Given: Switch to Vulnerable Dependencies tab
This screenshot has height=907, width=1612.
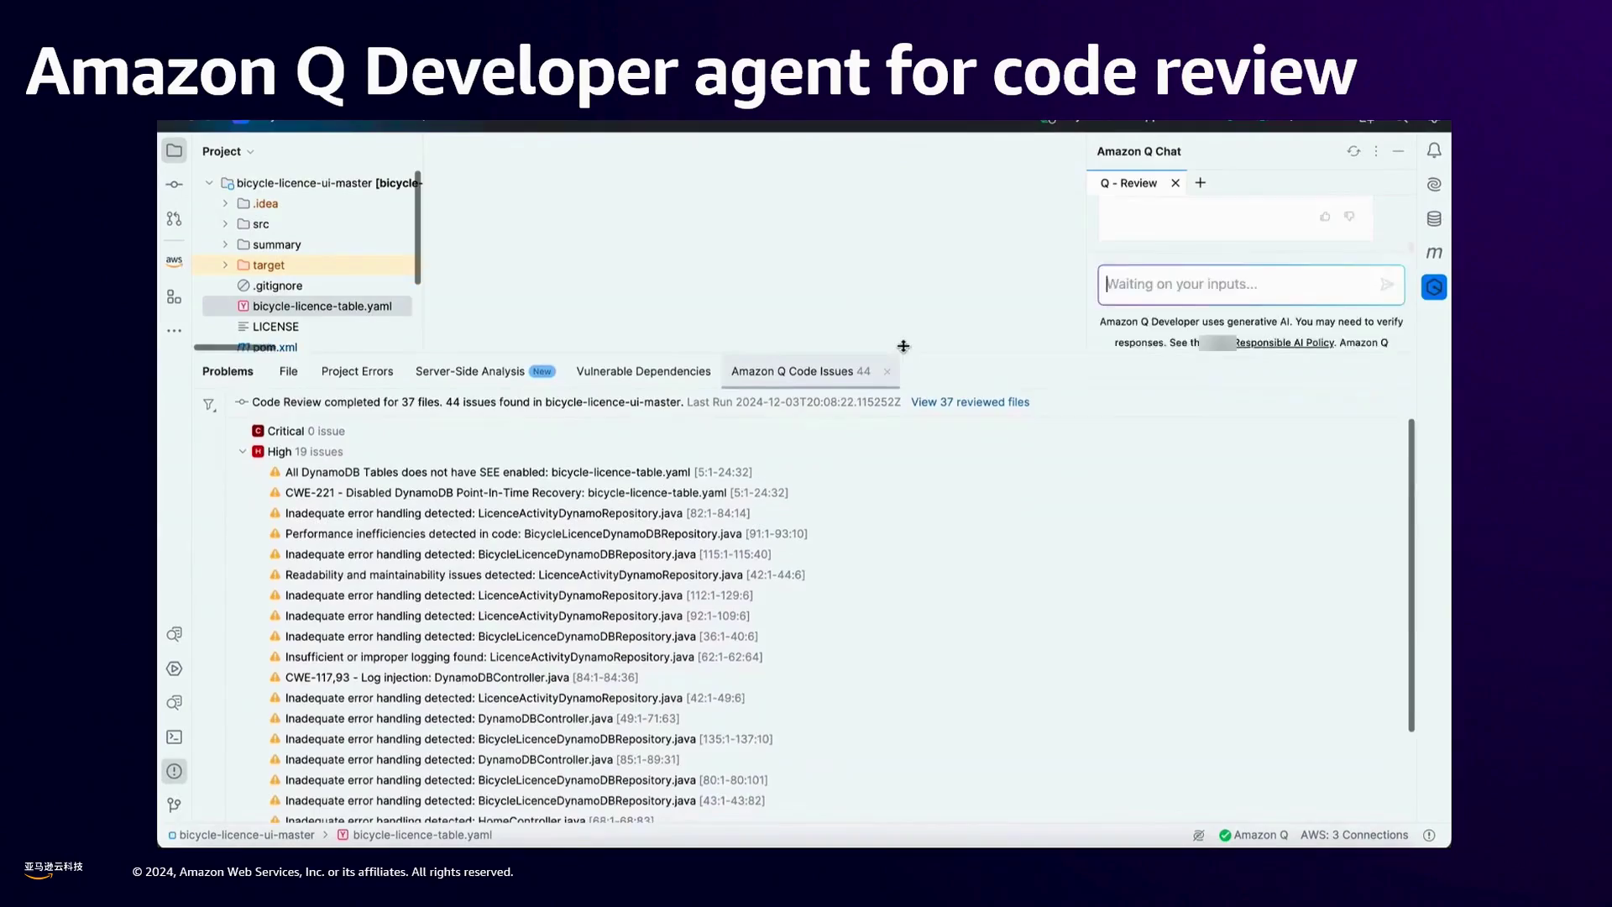Looking at the screenshot, I should pyautogui.click(x=643, y=371).
